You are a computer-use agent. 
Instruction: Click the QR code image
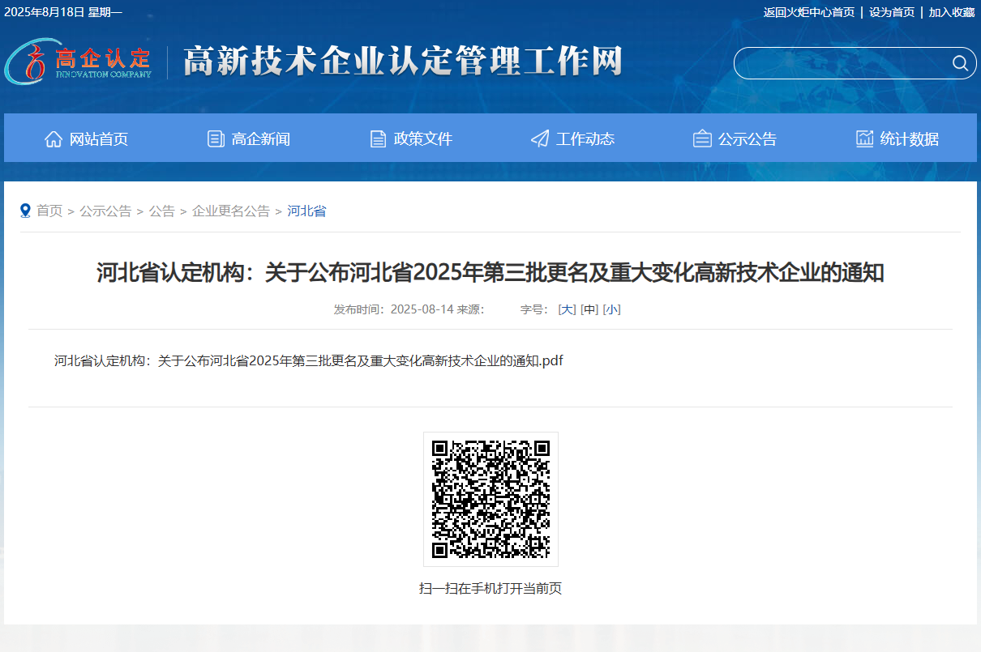coord(491,499)
